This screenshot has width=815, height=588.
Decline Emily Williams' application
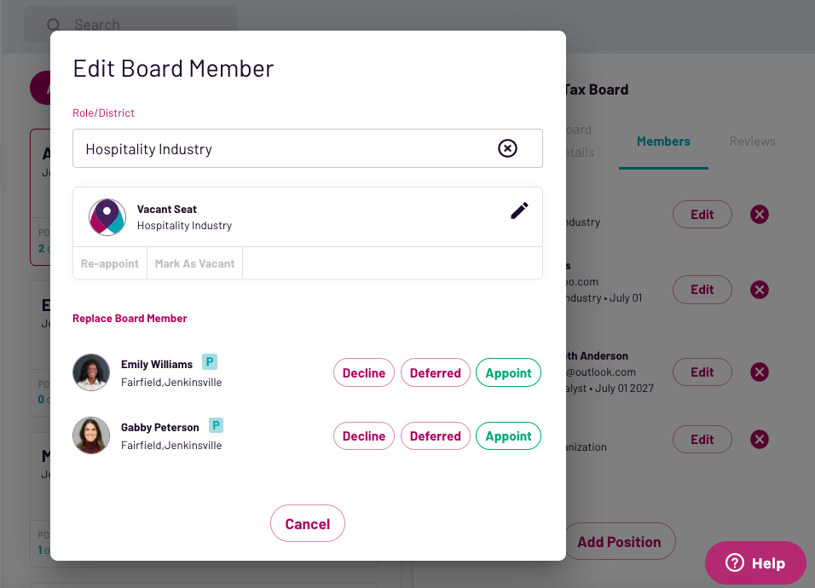(364, 372)
